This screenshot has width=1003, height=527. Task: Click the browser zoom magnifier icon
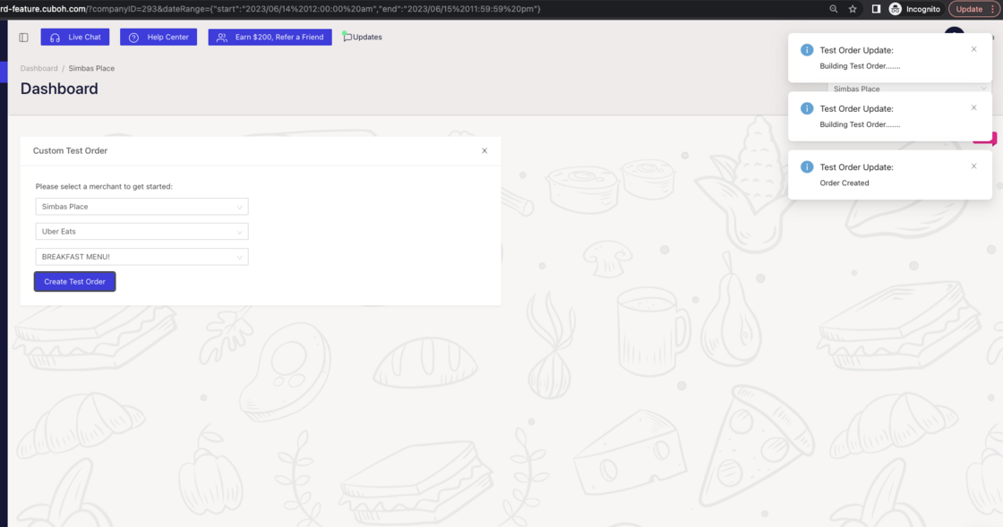pos(834,9)
